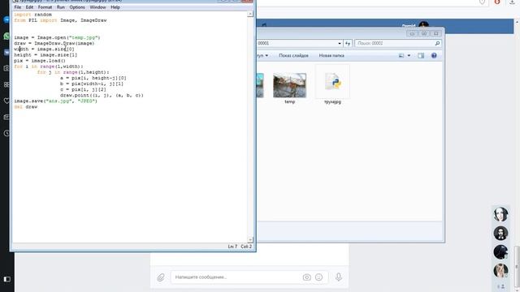Click the contacts count icon below avatars
The image size is (520, 292).
click(x=500, y=286)
